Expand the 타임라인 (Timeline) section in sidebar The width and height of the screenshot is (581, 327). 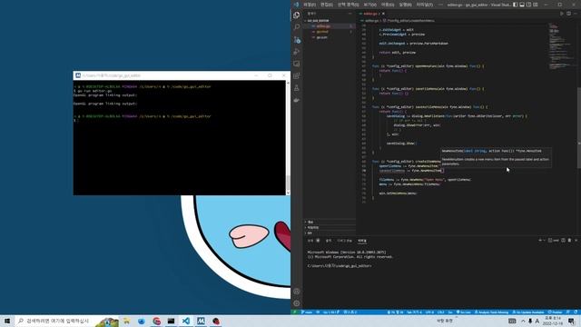click(x=330, y=227)
